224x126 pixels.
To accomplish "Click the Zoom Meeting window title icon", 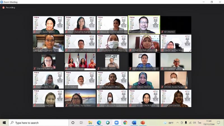I will point(2,2).
